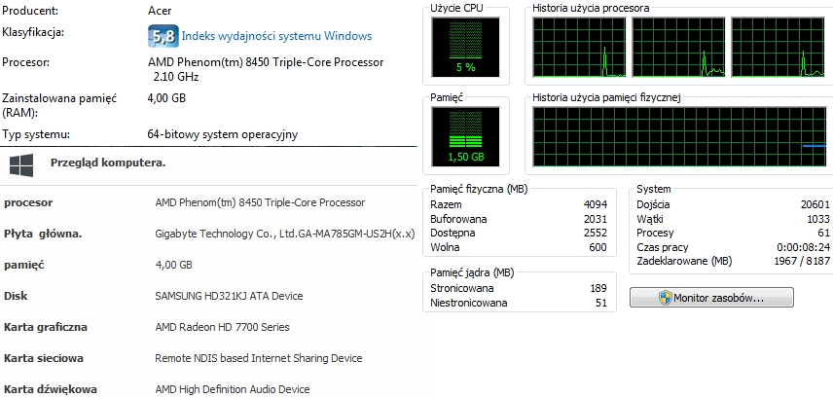Select the third CPU core history graph
Screen dimensions: 833x398
pos(778,49)
